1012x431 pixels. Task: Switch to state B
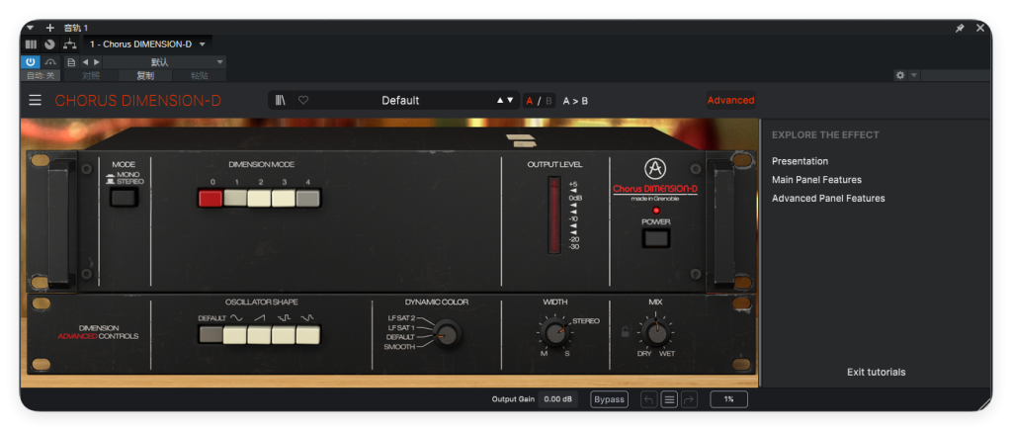(548, 101)
